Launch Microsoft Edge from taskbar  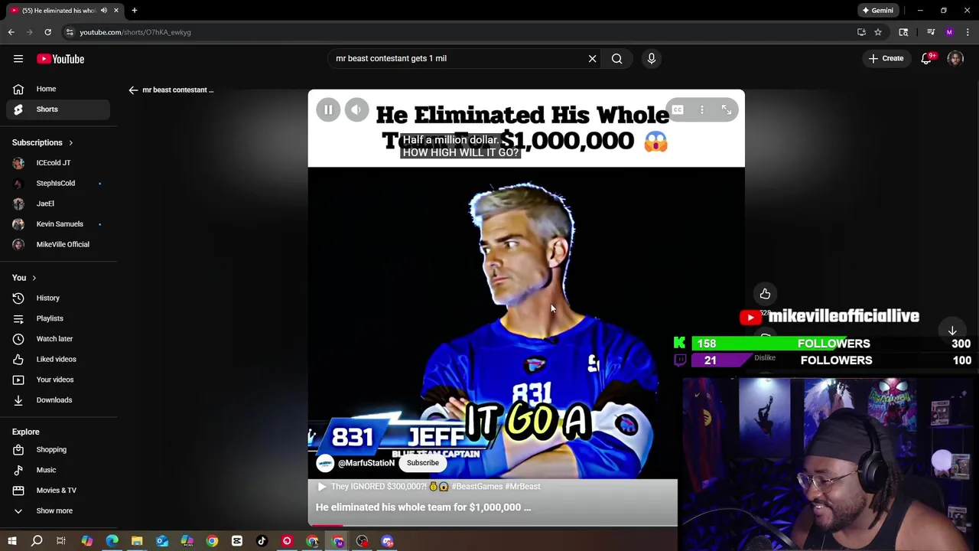coord(112,541)
